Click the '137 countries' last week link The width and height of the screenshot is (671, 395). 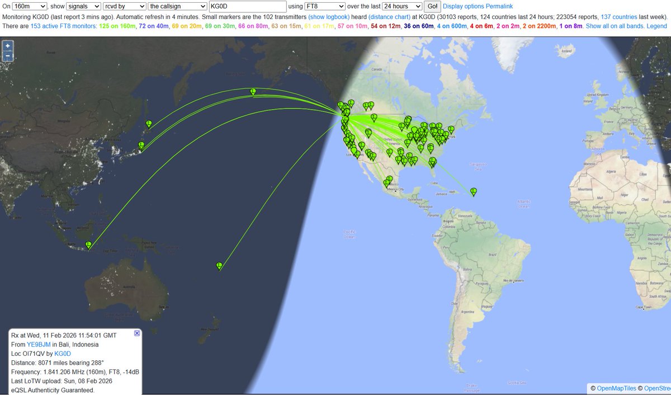[619, 16]
